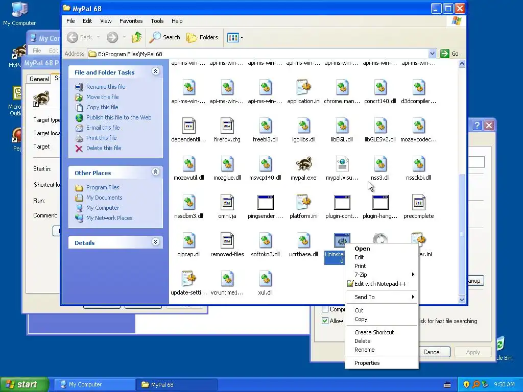
Task: Select the freebl3.dll file icon
Action: [x=266, y=126]
